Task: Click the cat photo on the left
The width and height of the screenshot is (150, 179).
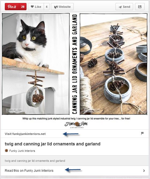Action: tap(36, 64)
